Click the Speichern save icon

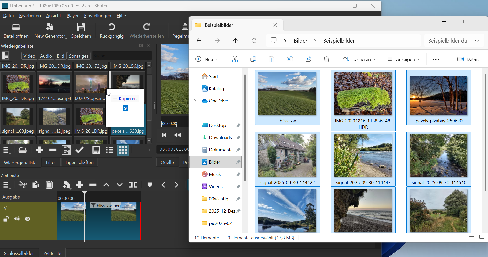click(81, 27)
